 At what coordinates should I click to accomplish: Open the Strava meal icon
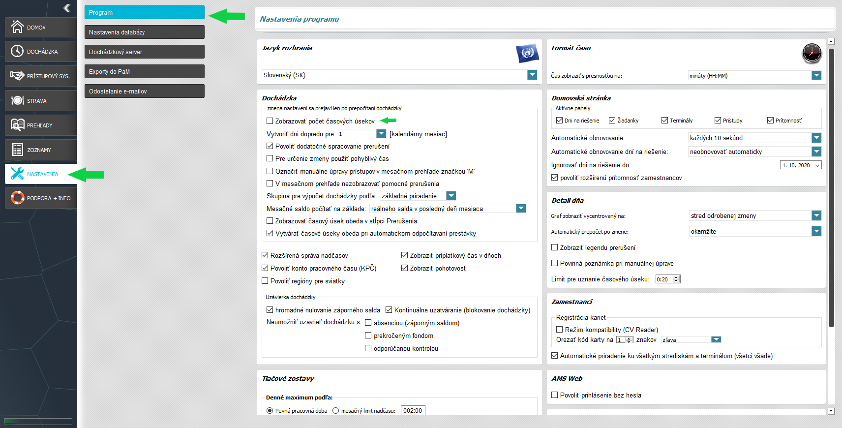17,100
